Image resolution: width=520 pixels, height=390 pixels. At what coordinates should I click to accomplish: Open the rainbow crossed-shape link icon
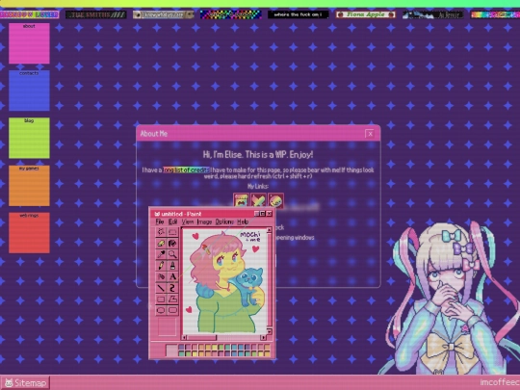pyautogui.click(x=258, y=200)
